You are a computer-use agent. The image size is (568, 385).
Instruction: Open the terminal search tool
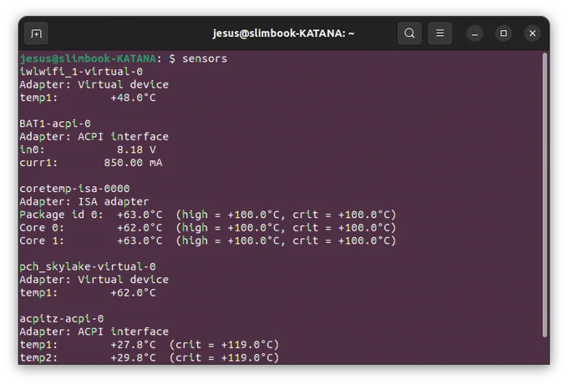coord(409,33)
